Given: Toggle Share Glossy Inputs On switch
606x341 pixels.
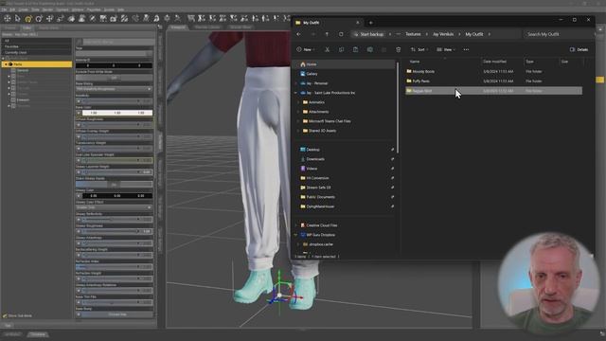Looking at the screenshot, I should [x=114, y=185].
